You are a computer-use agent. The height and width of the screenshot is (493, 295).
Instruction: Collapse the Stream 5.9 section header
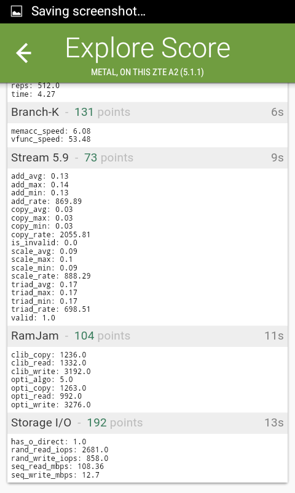[x=147, y=158]
